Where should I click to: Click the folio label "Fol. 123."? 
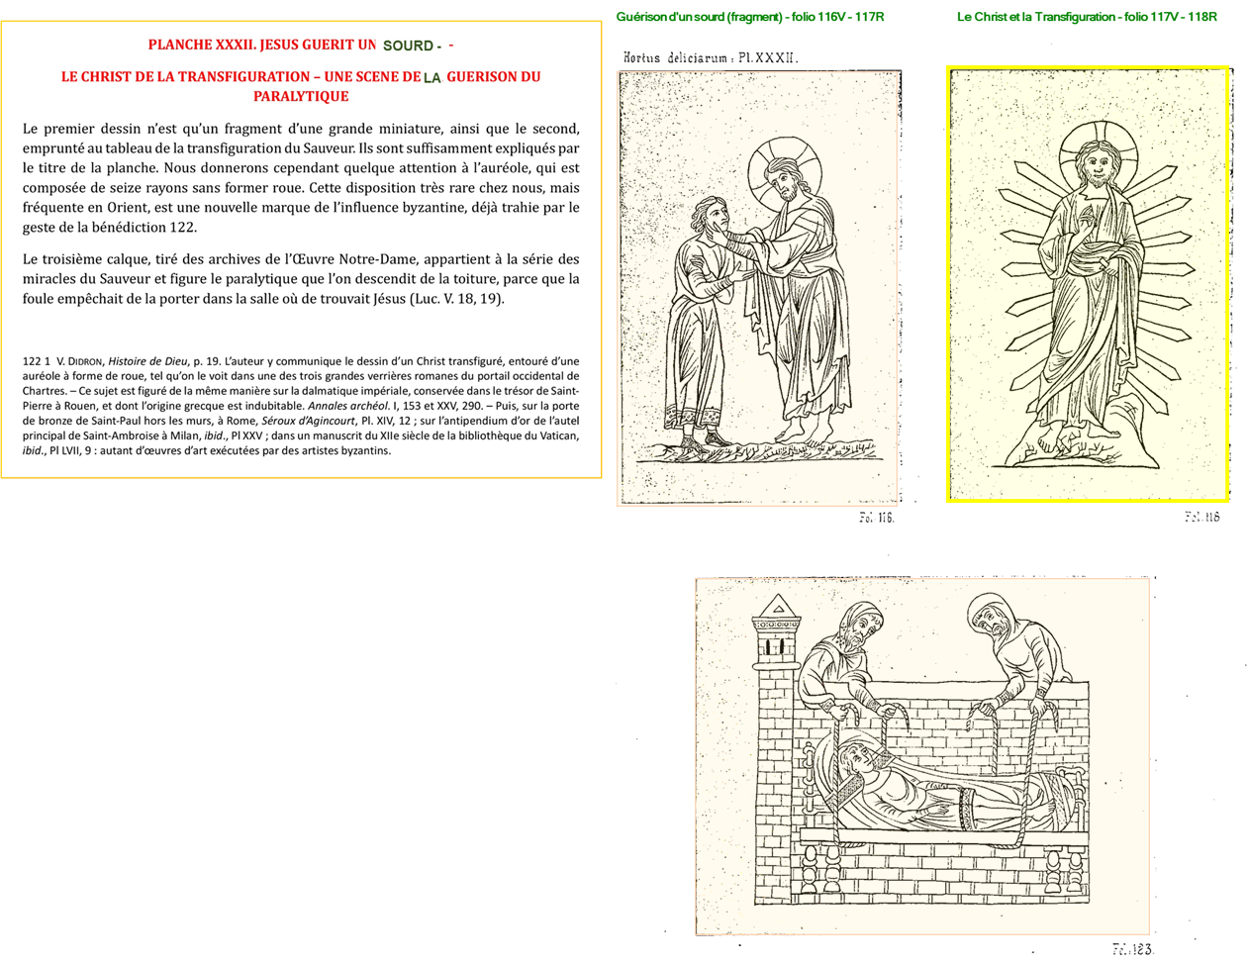(x=1133, y=950)
